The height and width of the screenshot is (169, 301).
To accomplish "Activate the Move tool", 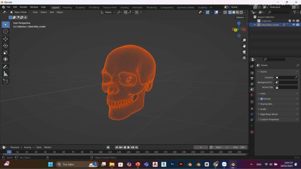I will (5, 39).
